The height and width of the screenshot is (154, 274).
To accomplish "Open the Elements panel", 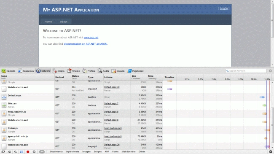I will point(8,71).
